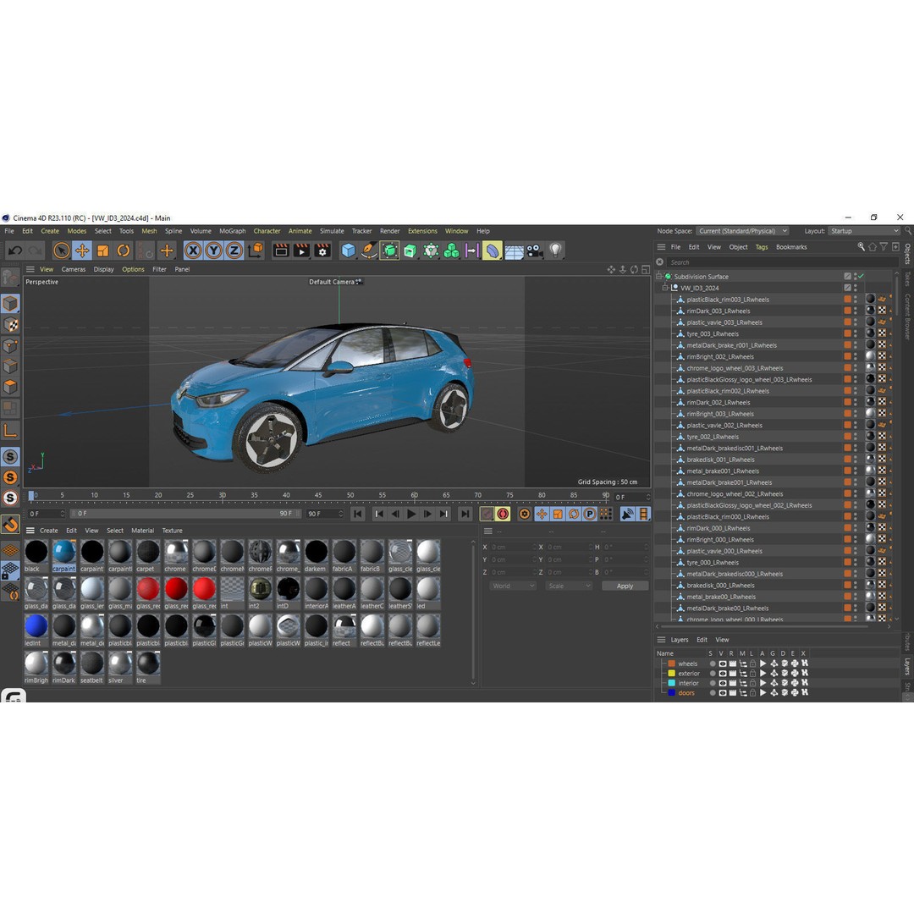Click the Camera object icon
914x914 pixels.
[534, 251]
